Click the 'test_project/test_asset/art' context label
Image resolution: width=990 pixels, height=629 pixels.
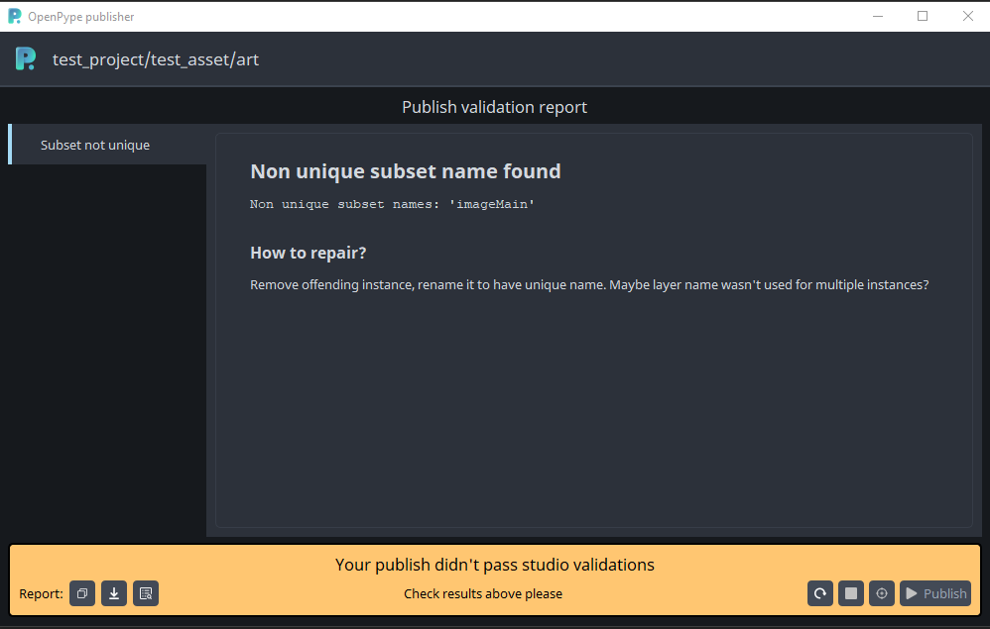[x=156, y=59]
